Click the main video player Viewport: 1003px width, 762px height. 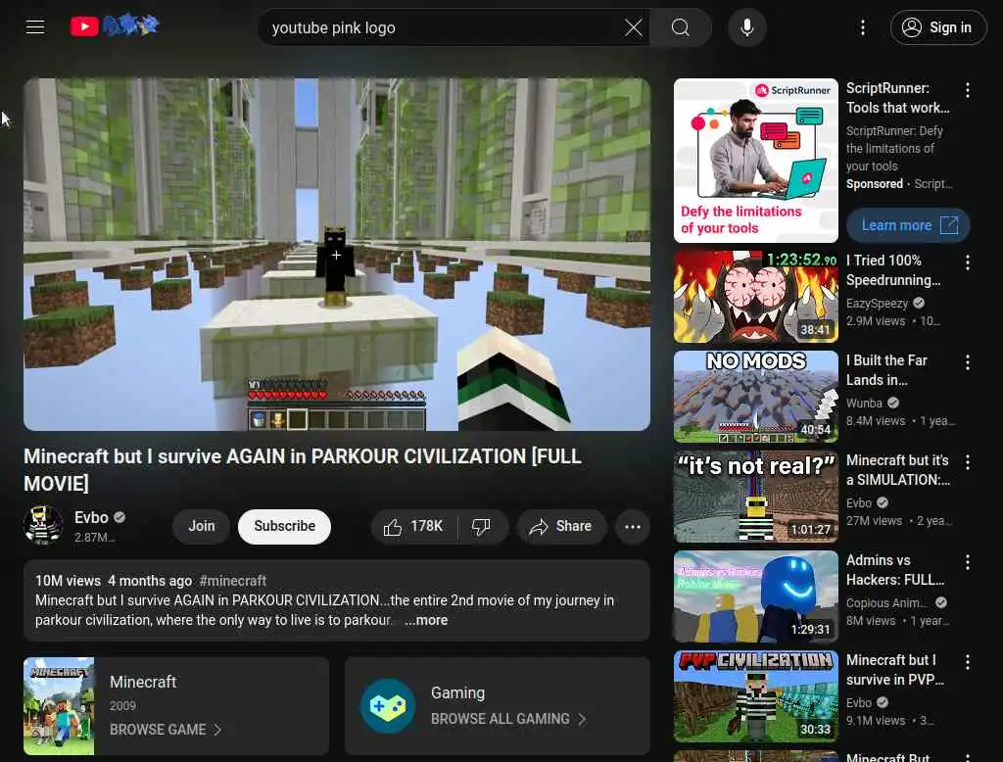click(337, 255)
